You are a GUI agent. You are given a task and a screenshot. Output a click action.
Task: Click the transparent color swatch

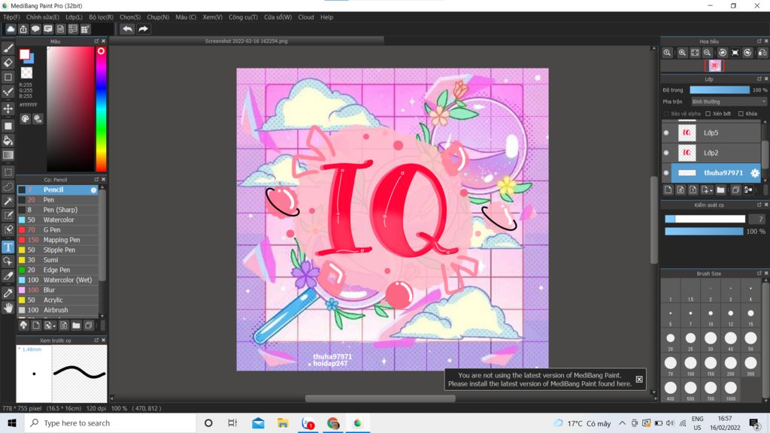point(26,73)
